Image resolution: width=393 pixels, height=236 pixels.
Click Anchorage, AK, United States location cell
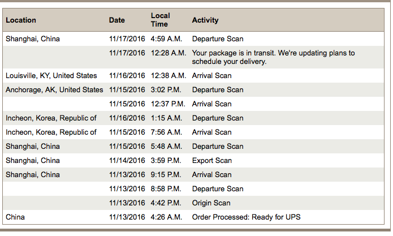tap(54, 90)
